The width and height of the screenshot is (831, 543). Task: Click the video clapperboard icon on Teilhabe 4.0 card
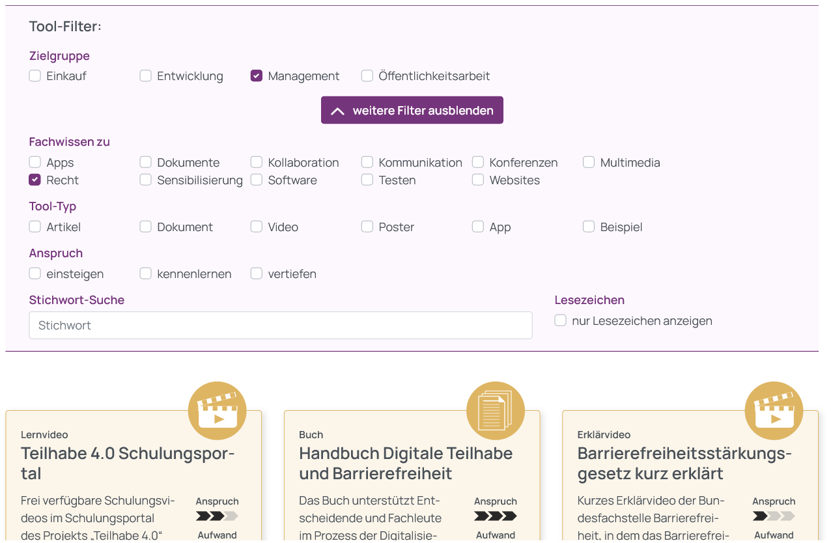(x=218, y=411)
